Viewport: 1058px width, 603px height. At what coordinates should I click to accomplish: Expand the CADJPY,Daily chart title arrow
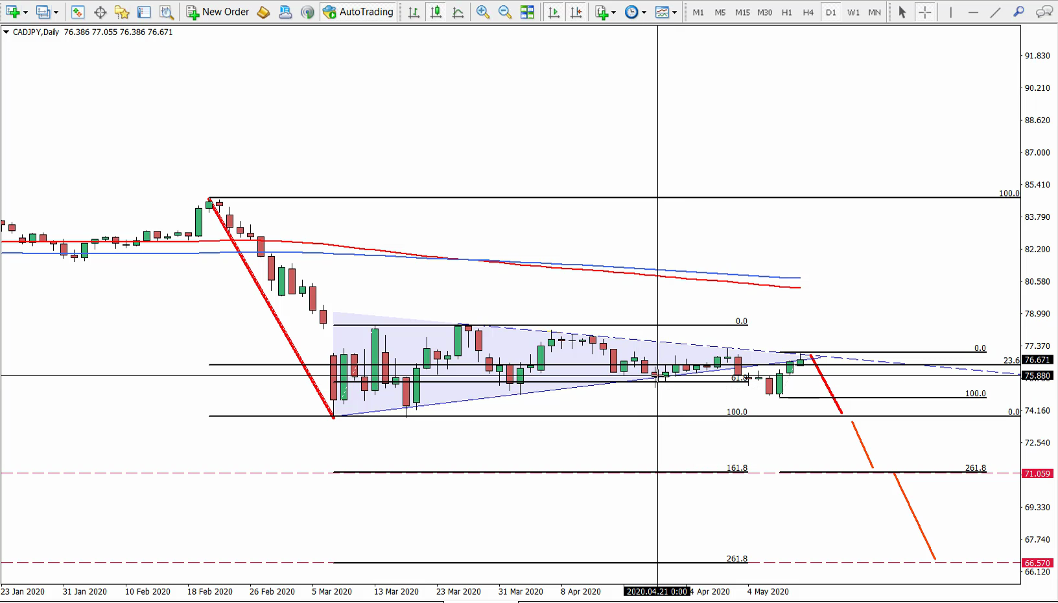[x=6, y=32]
